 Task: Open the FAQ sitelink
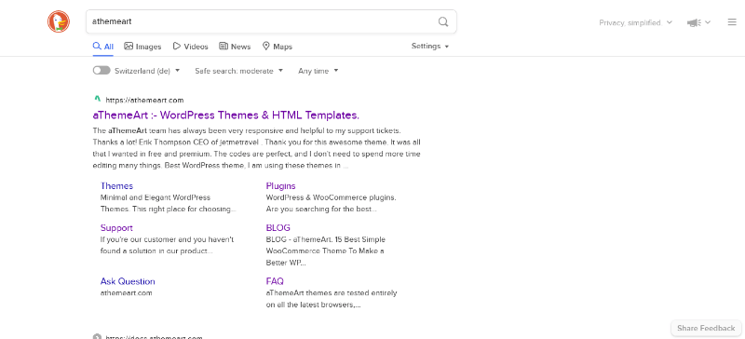(x=275, y=281)
